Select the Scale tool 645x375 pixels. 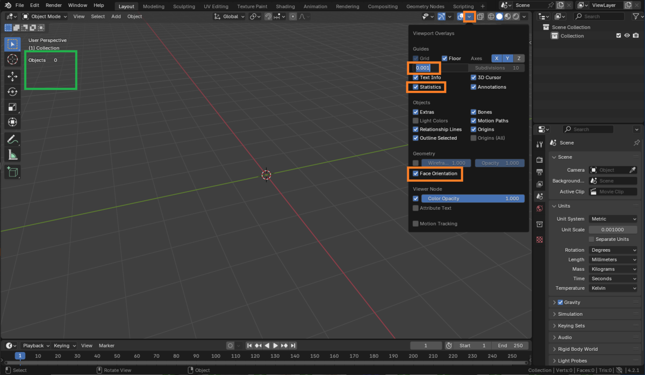pyautogui.click(x=12, y=107)
